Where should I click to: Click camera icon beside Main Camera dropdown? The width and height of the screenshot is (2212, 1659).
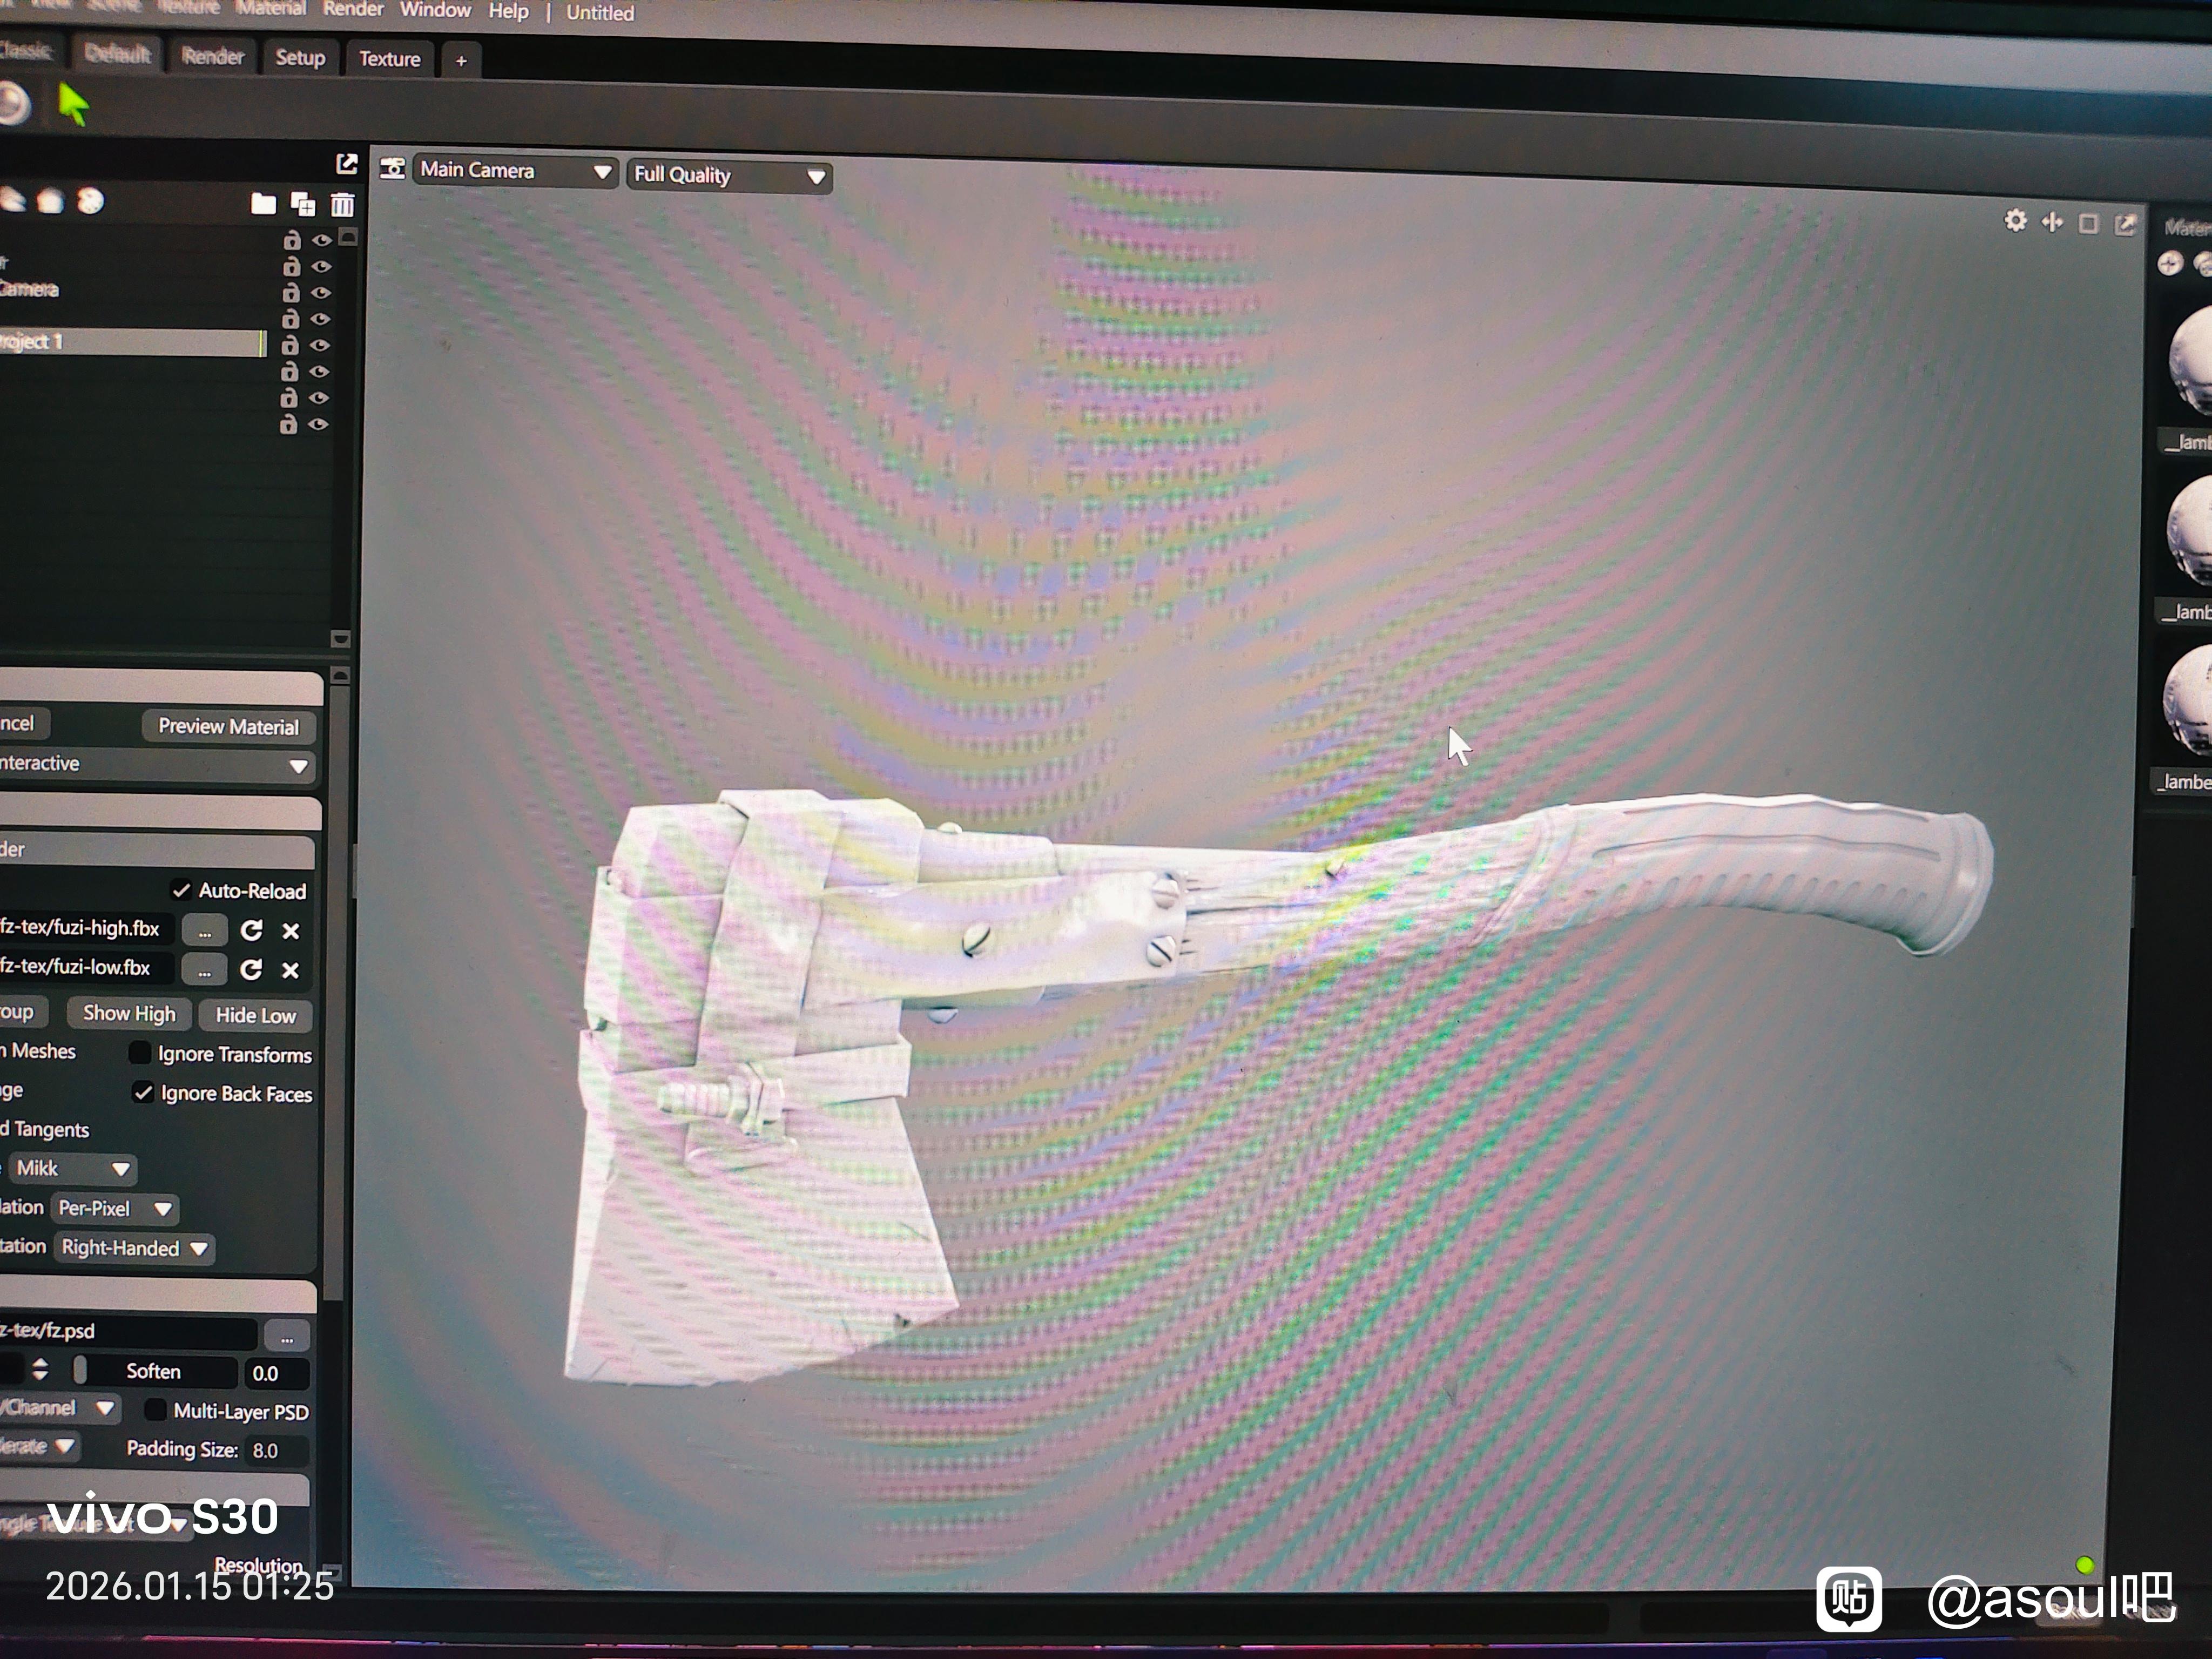(392, 169)
